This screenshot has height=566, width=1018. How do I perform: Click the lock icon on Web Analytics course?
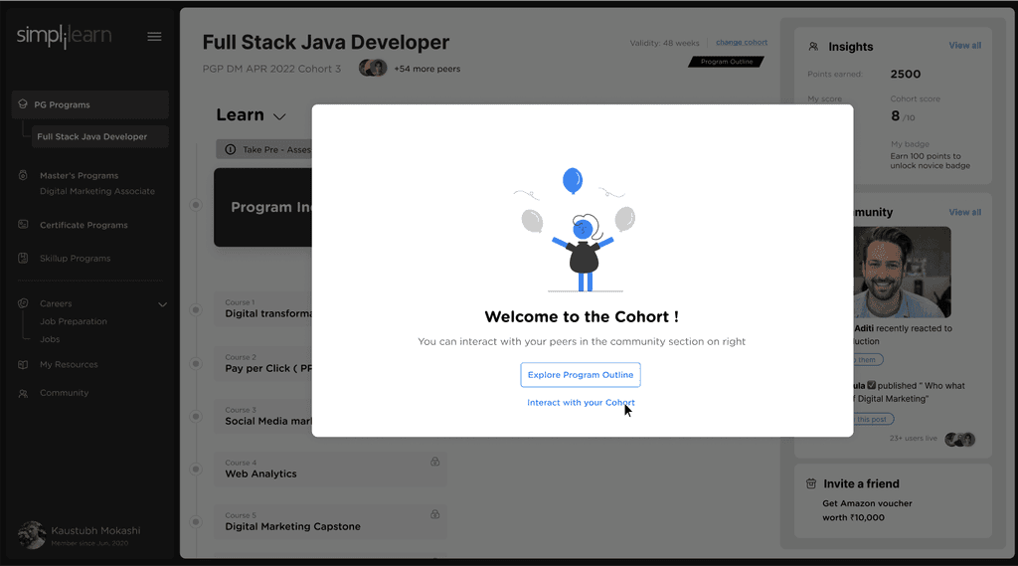click(435, 462)
